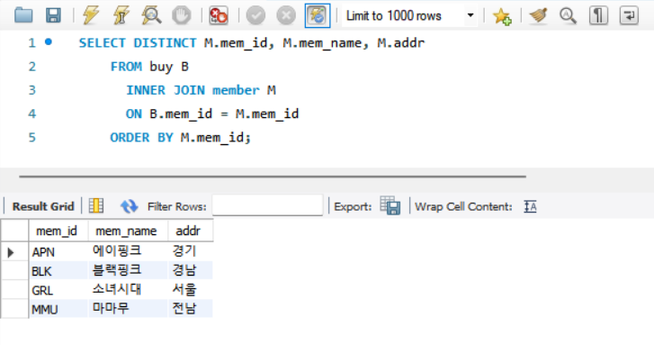Click the row selector arrow beside APN
The width and height of the screenshot is (654, 345).
[x=12, y=252]
